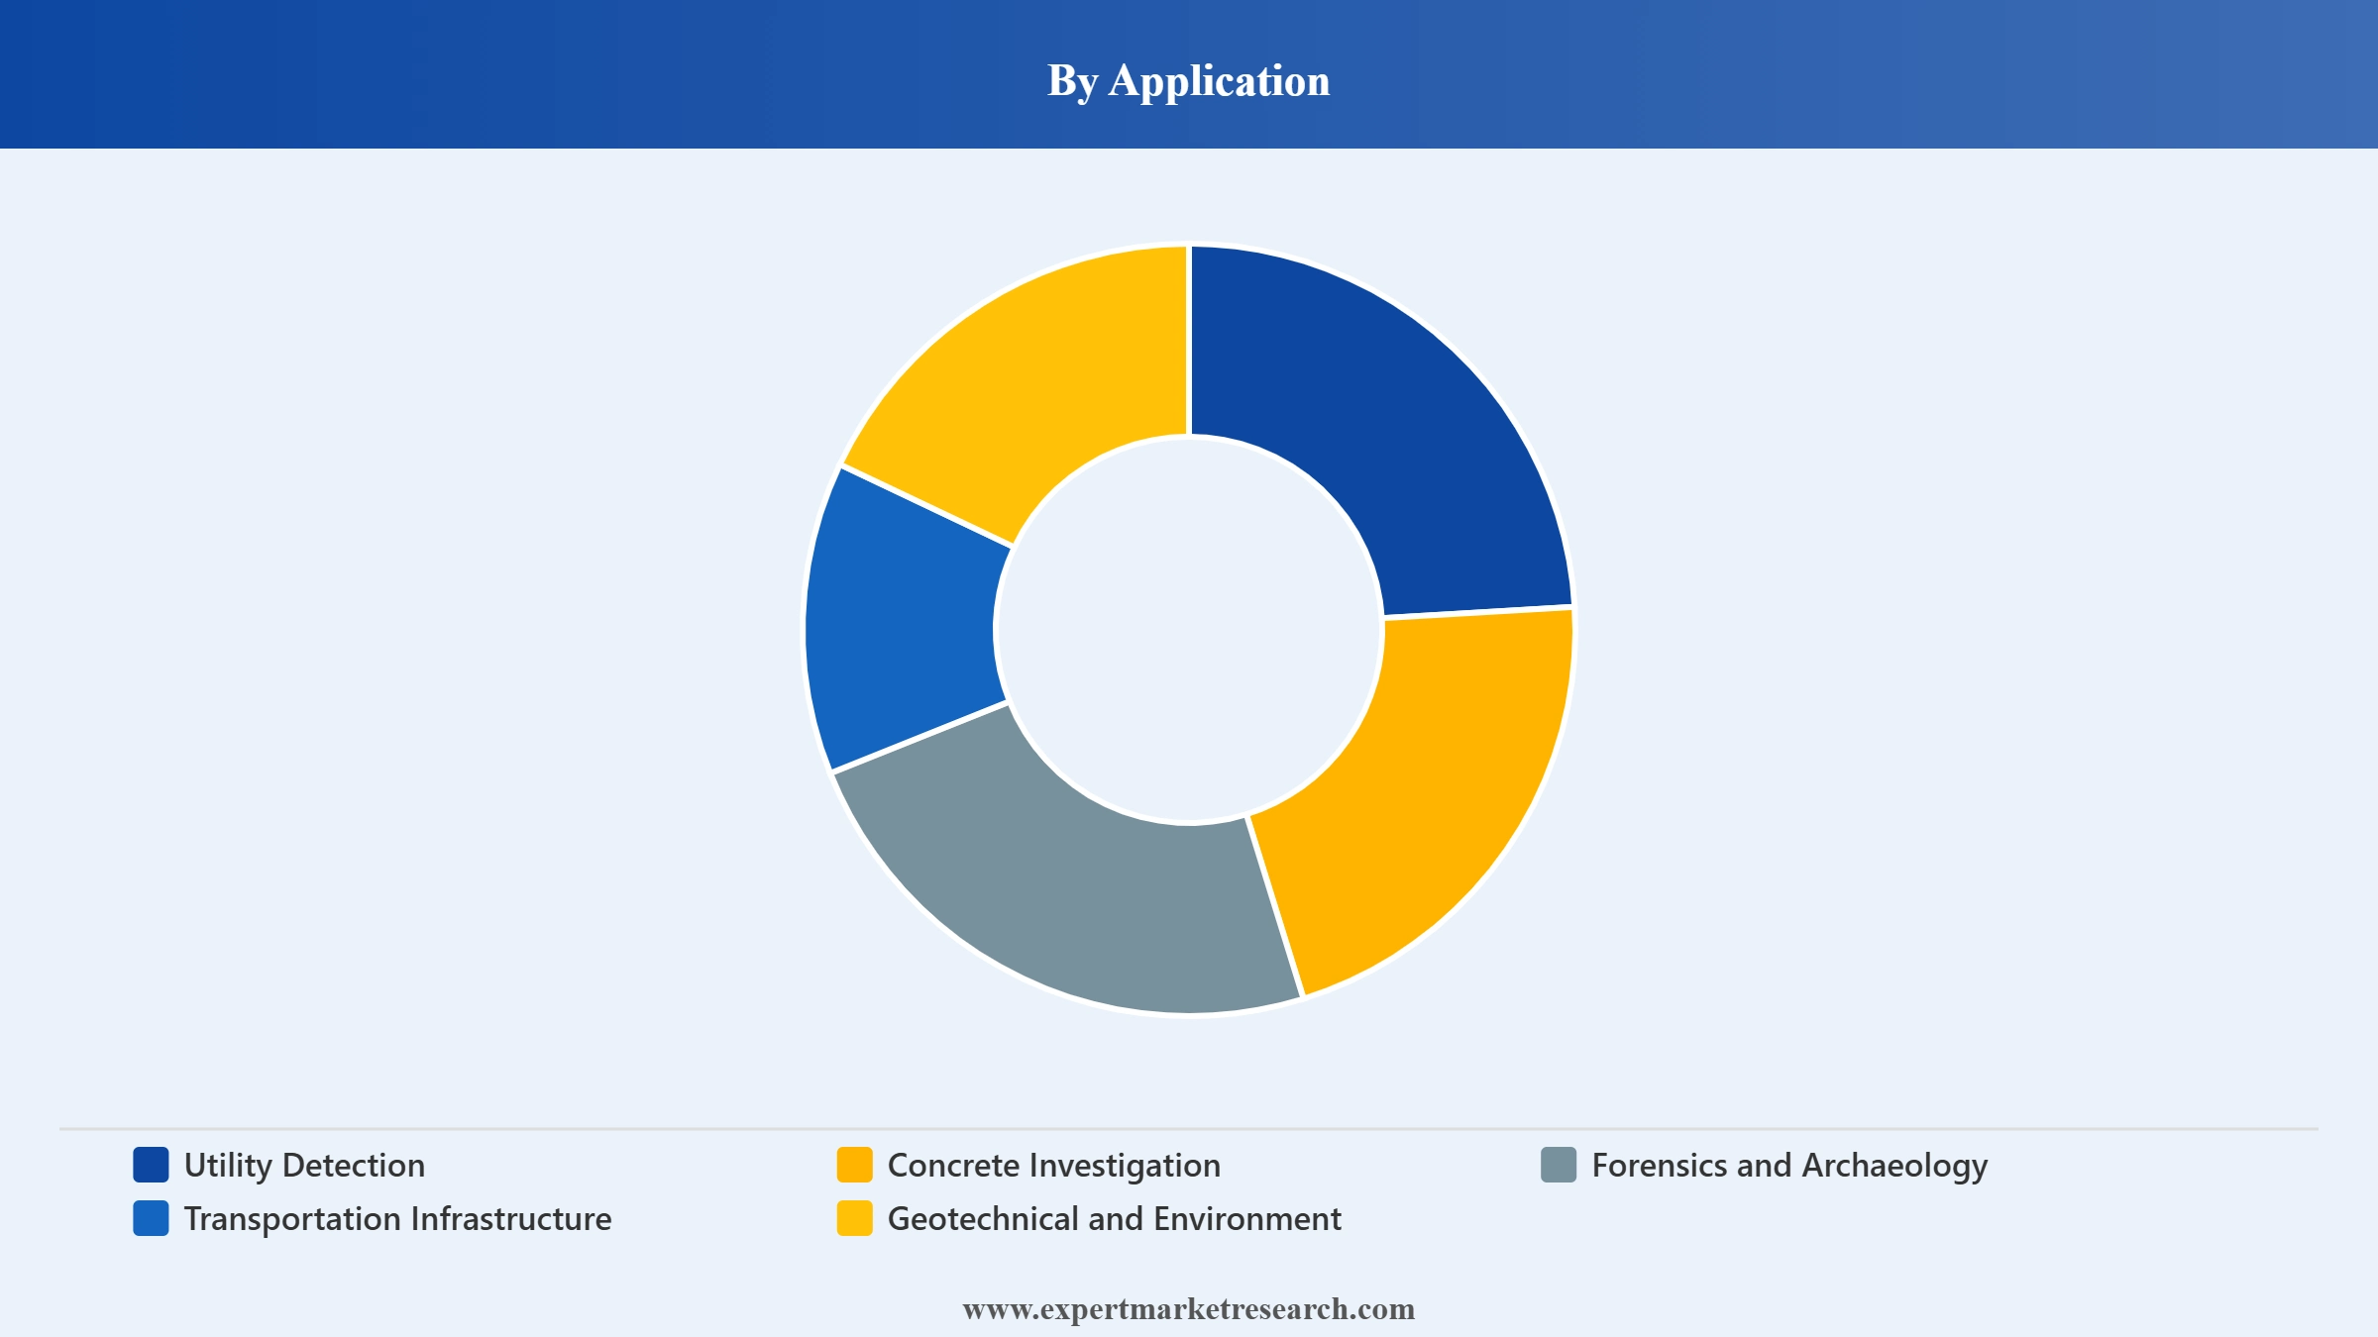
Task: Select the 'Utility Detection' legend label
Action: (304, 1166)
